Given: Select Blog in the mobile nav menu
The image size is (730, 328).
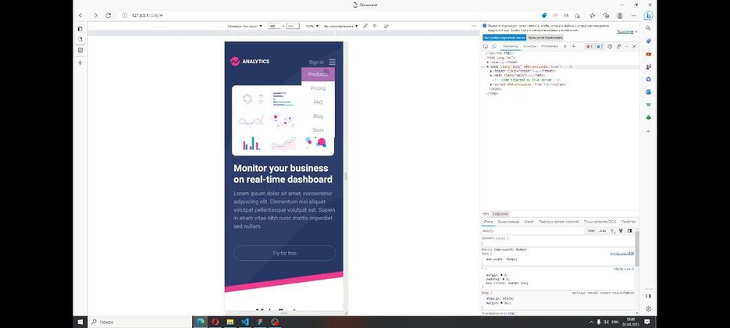Looking at the screenshot, I should 318,116.
